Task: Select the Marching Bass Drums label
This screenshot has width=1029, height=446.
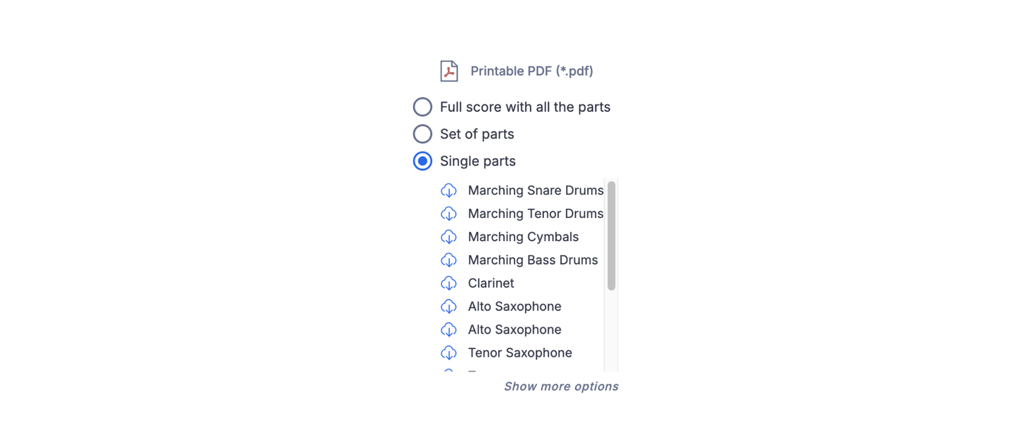Action: coord(532,260)
